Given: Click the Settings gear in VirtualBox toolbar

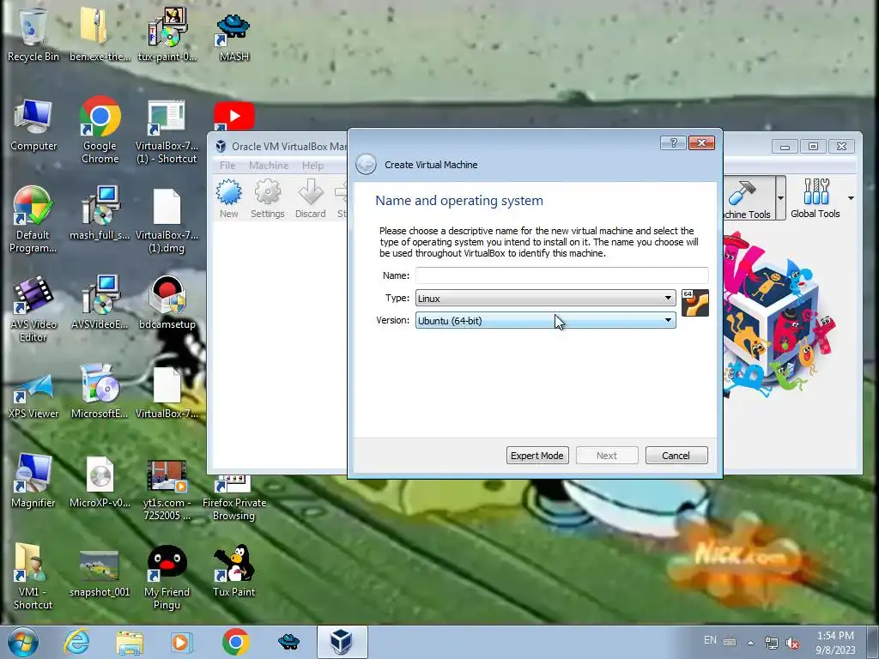Looking at the screenshot, I should coord(268,198).
